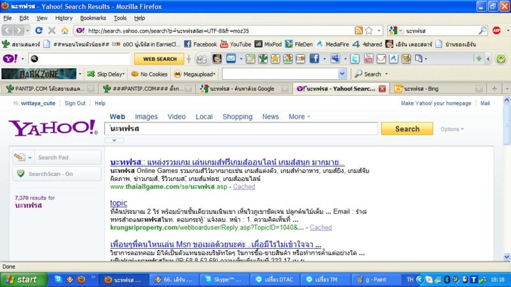Click the Yahoo search query input field
This screenshot has height=287, width=511.
tap(241, 129)
